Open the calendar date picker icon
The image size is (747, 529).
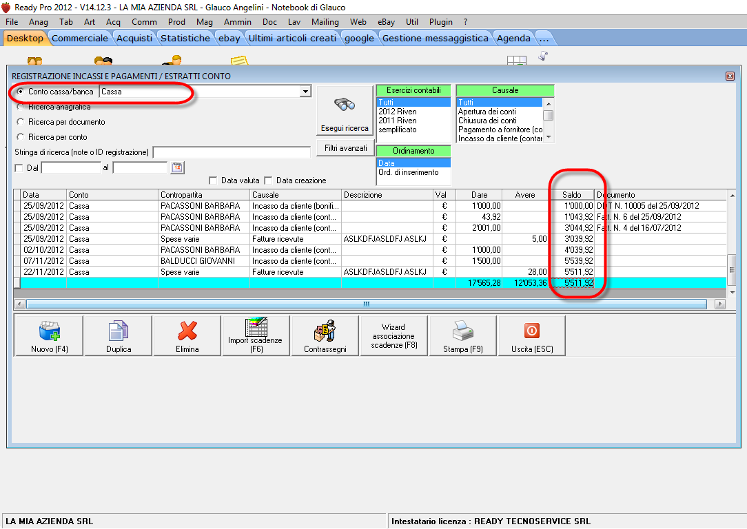177,167
